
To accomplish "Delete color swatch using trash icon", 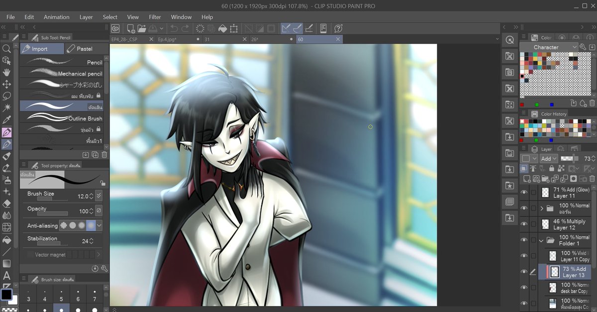I will point(592,104).
